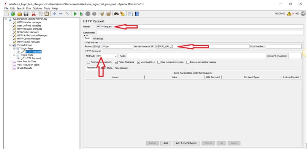The width and height of the screenshot is (307, 149).
Task: Collapse the Thread Group tree node
Action: click(x=10, y=45)
